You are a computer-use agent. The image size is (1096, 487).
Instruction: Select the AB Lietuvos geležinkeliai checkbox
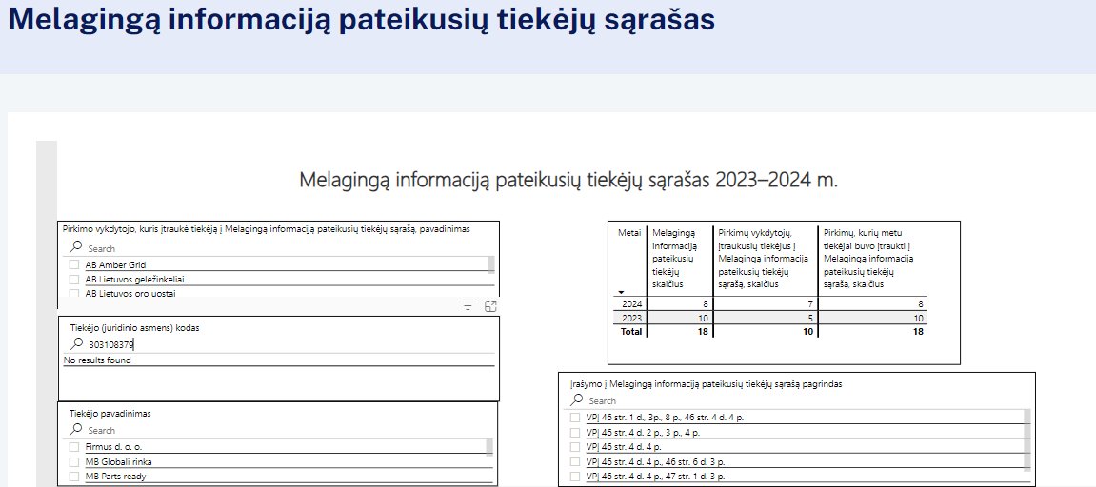[74, 280]
